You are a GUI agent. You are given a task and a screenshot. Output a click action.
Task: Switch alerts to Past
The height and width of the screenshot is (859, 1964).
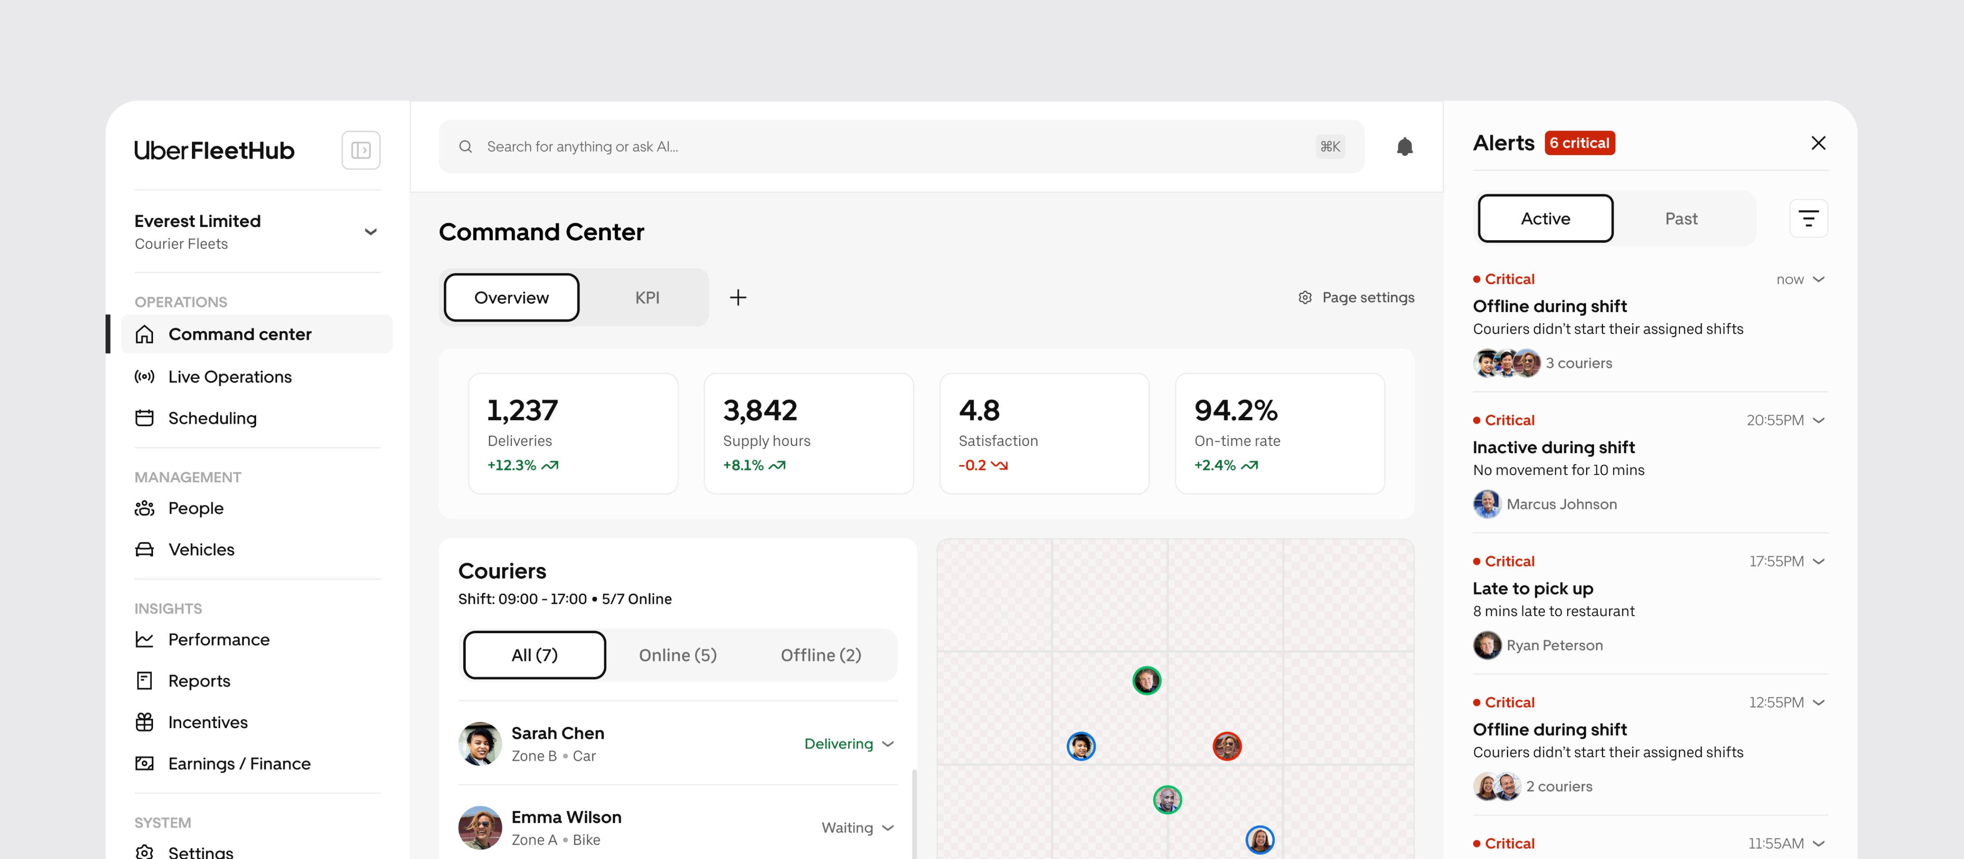pos(1680,219)
